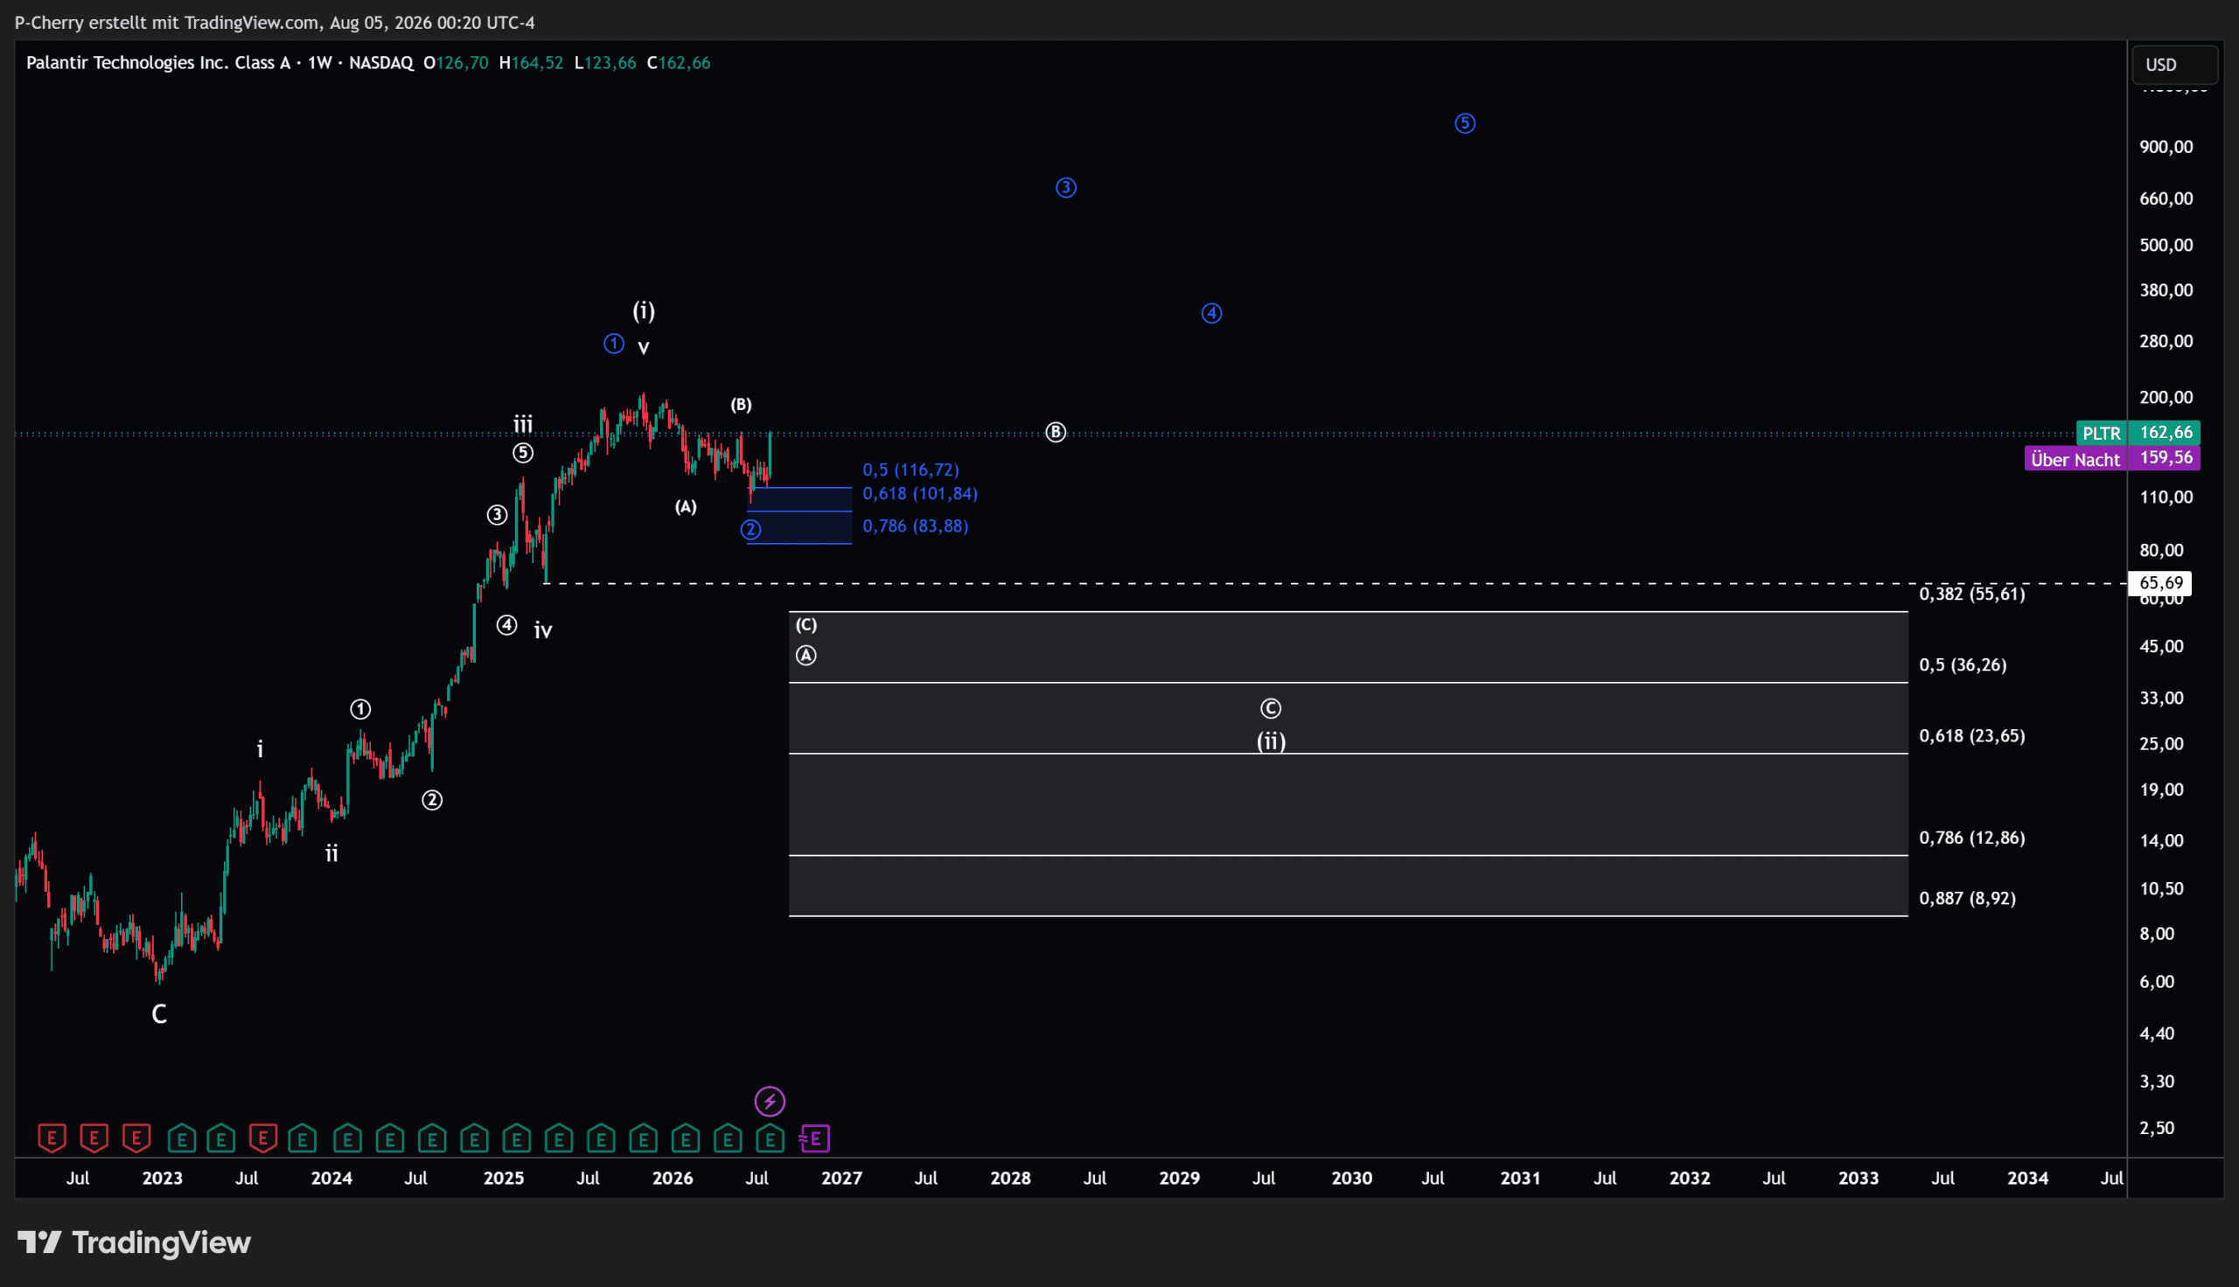Click the large C label at chart bottom
This screenshot has height=1287, width=2239.
159,1014
